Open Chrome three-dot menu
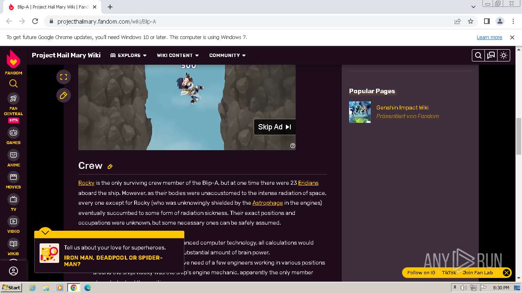The height and width of the screenshot is (293, 522). (513, 21)
